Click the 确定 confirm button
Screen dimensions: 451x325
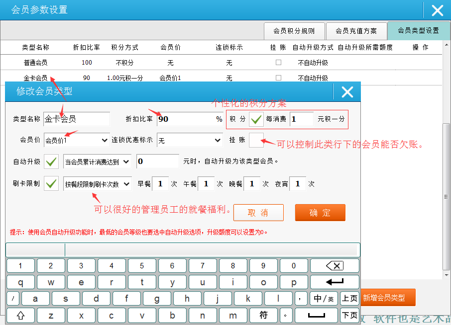click(320, 213)
